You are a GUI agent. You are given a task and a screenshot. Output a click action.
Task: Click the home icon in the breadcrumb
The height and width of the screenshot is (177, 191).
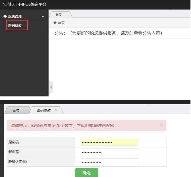click(x=55, y=23)
